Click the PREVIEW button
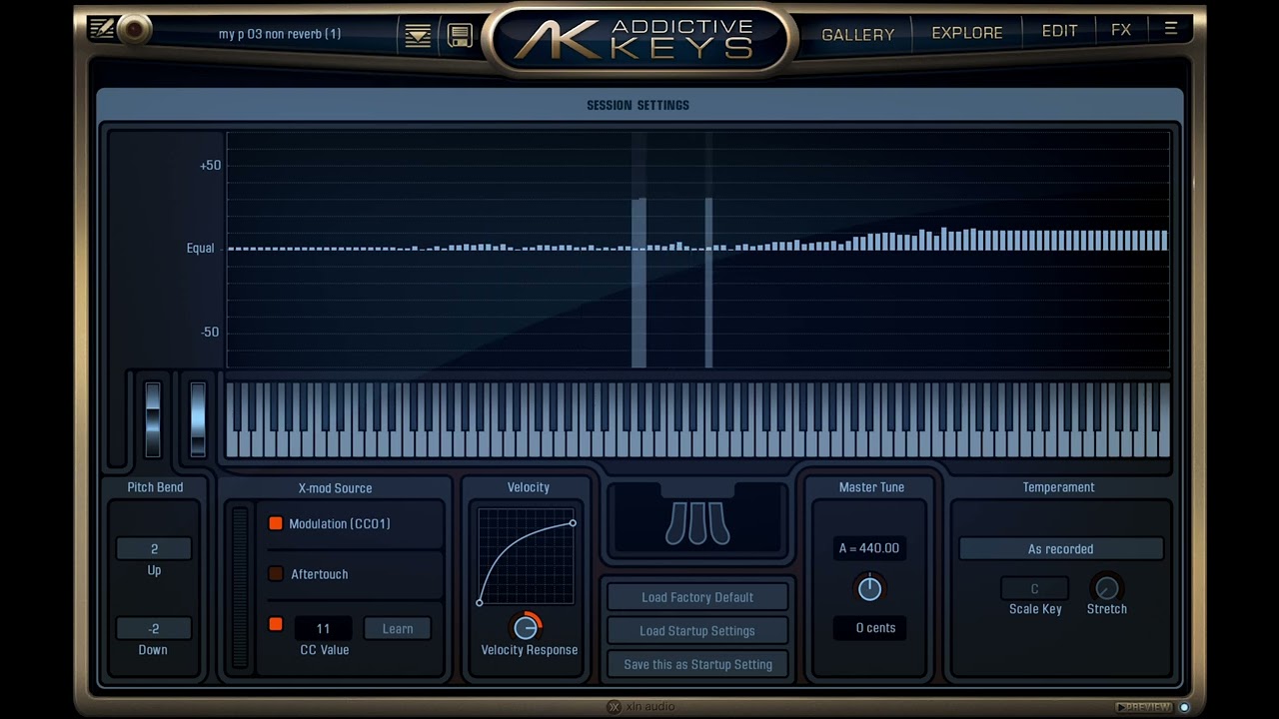This screenshot has width=1279, height=719. pos(1144,707)
